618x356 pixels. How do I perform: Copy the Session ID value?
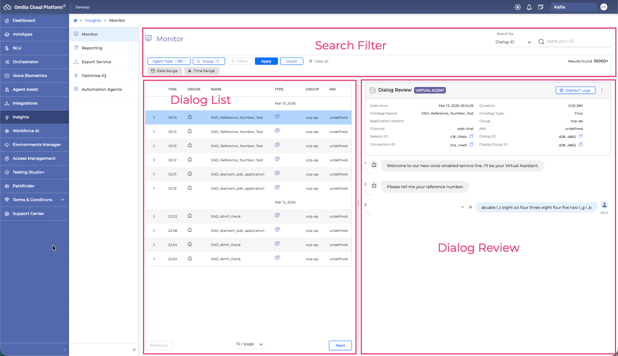(x=472, y=136)
